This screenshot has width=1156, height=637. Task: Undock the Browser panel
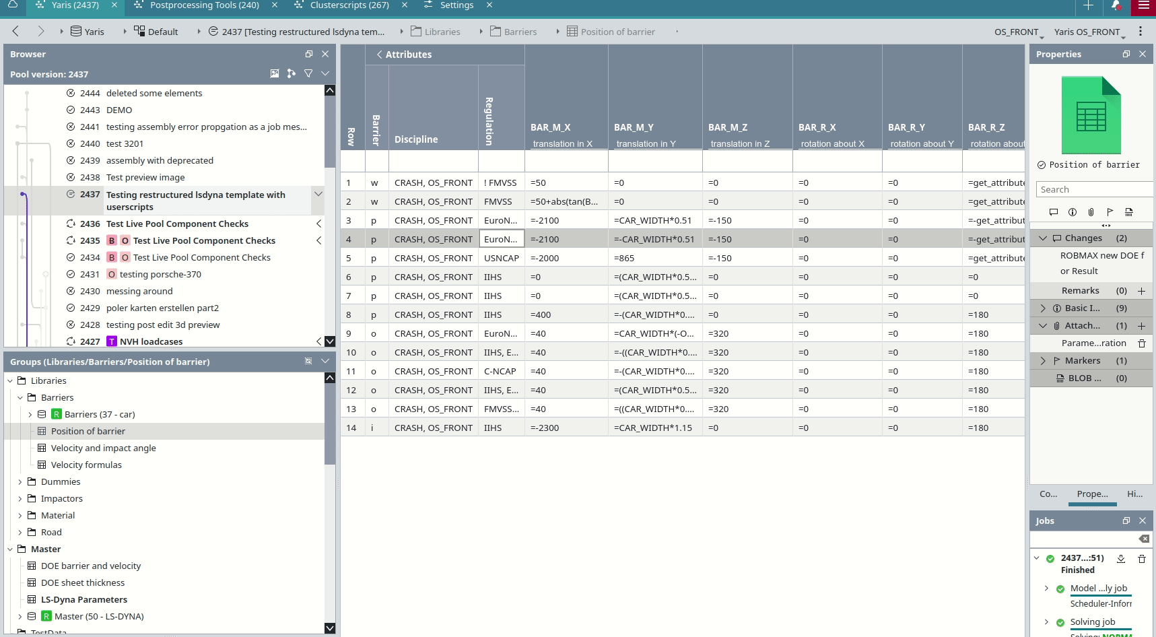[x=309, y=54]
